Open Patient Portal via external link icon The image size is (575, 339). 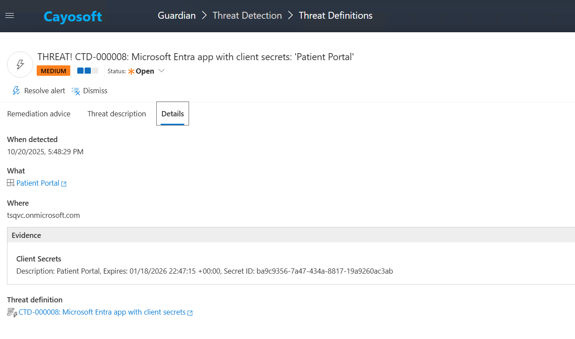click(x=64, y=184)
